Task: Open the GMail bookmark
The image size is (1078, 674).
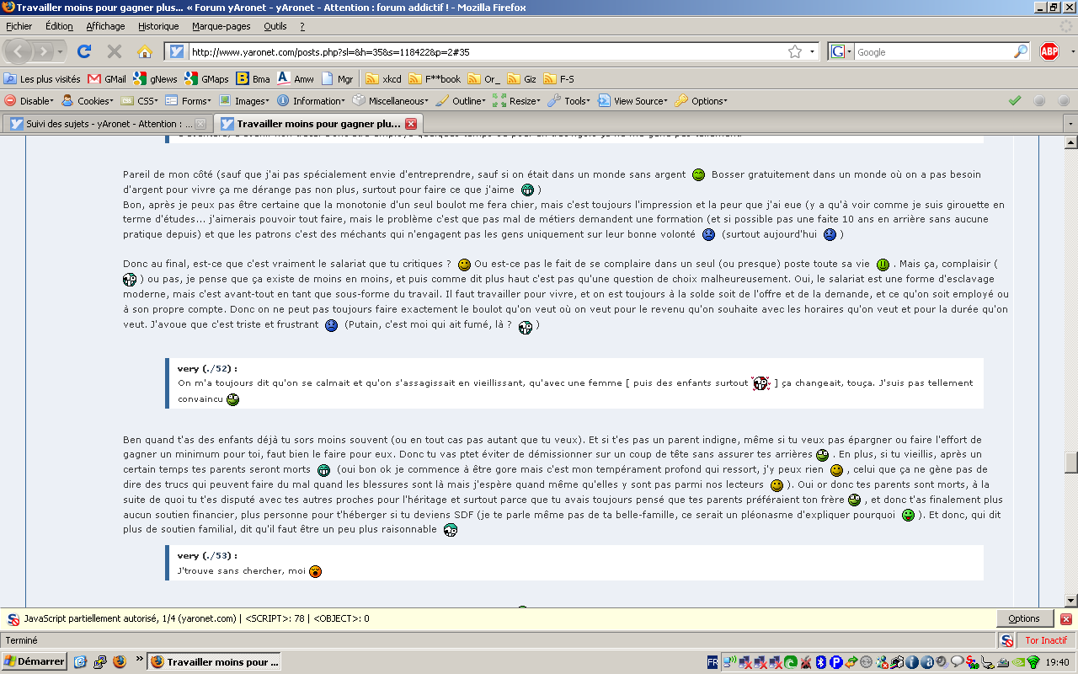Action: (107, 79)
